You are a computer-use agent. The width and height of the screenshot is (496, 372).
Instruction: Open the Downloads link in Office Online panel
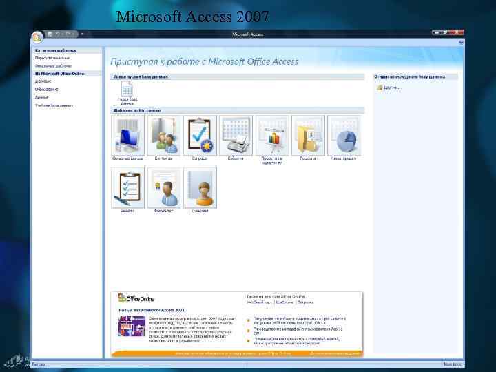306,302
